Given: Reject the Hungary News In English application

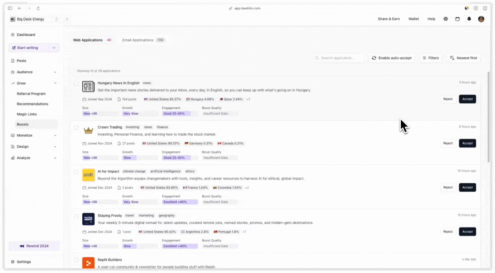Looking at the screenshot, I should click(x=448, y=99).
